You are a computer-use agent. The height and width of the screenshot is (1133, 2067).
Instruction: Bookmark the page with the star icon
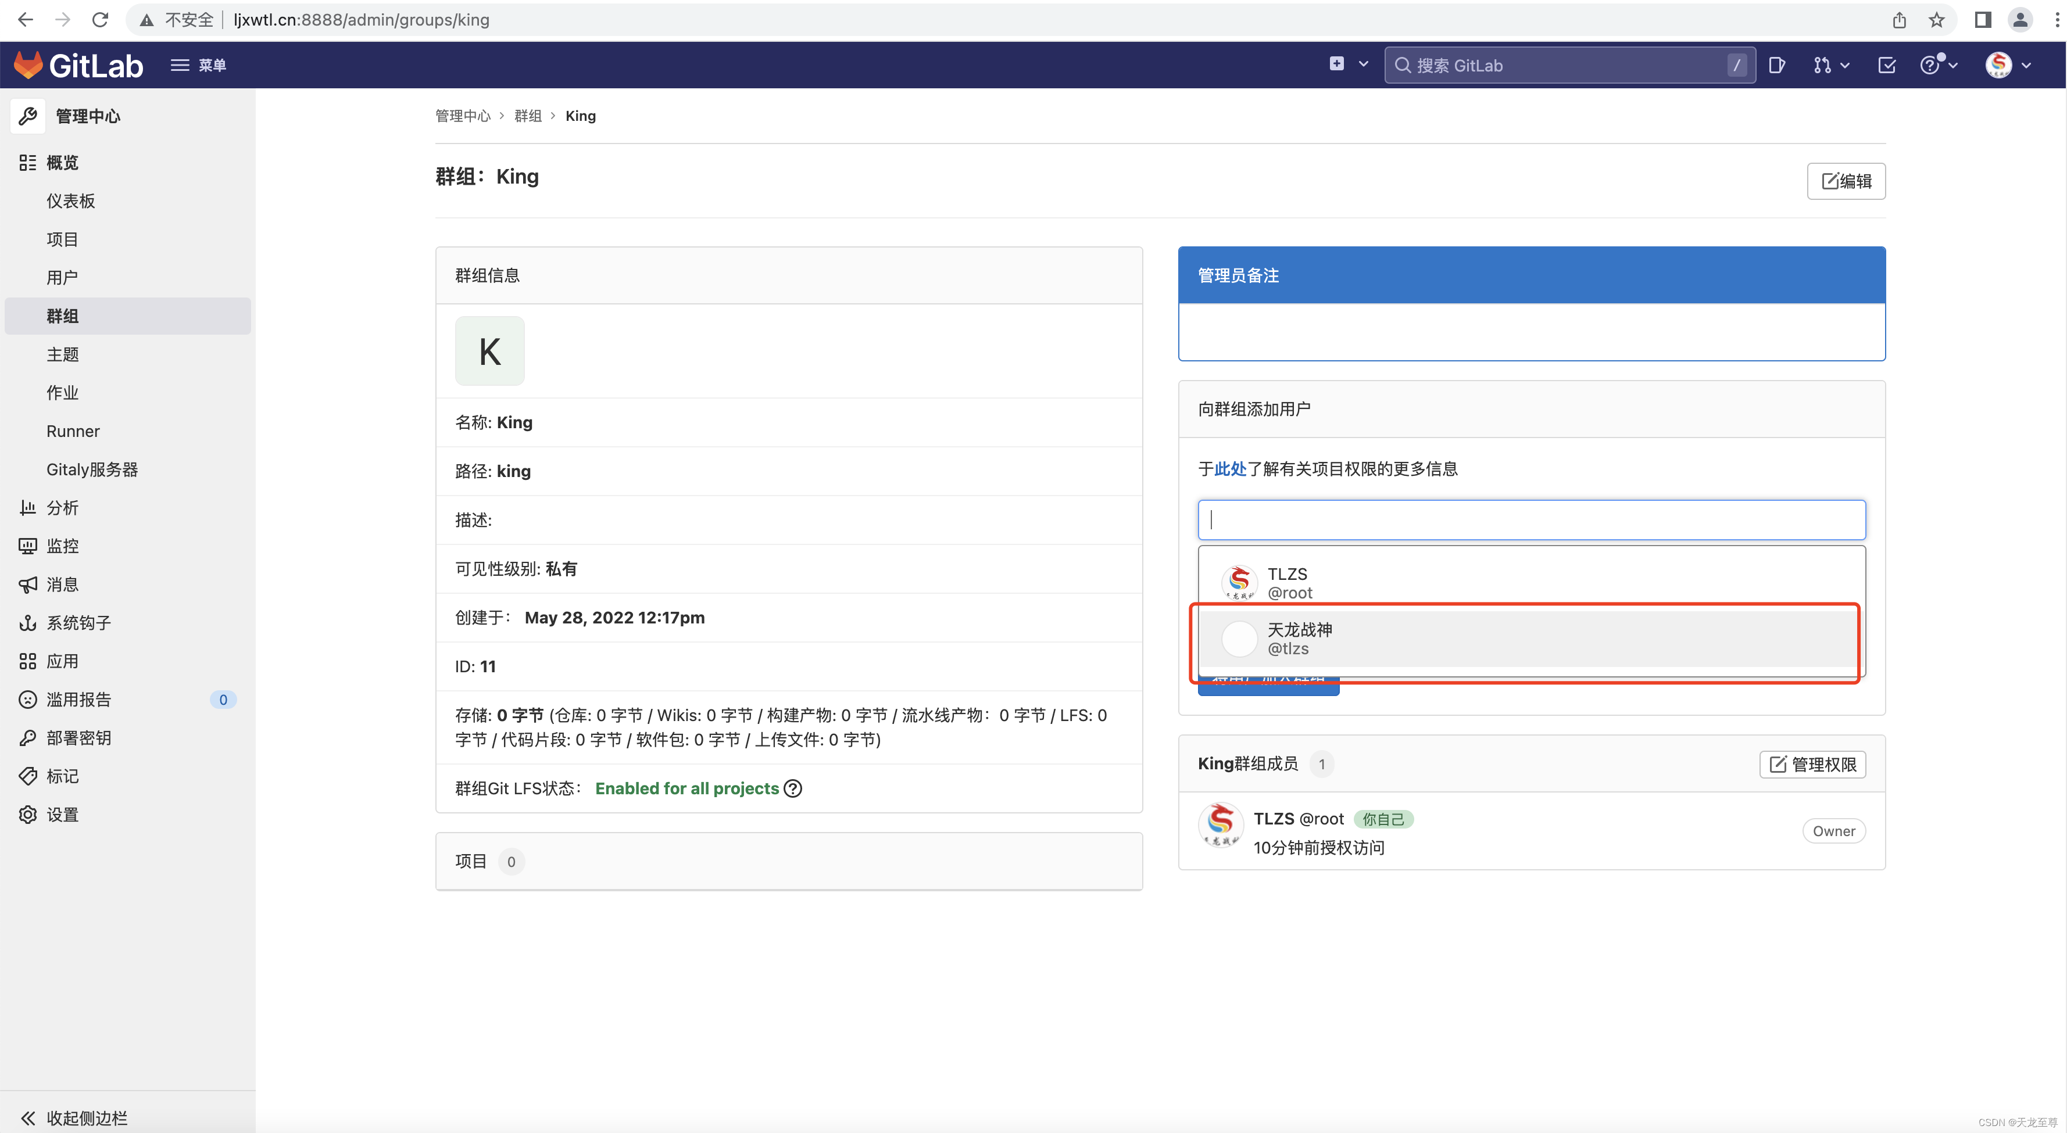pyautogui.click(x=1938, y=20)
